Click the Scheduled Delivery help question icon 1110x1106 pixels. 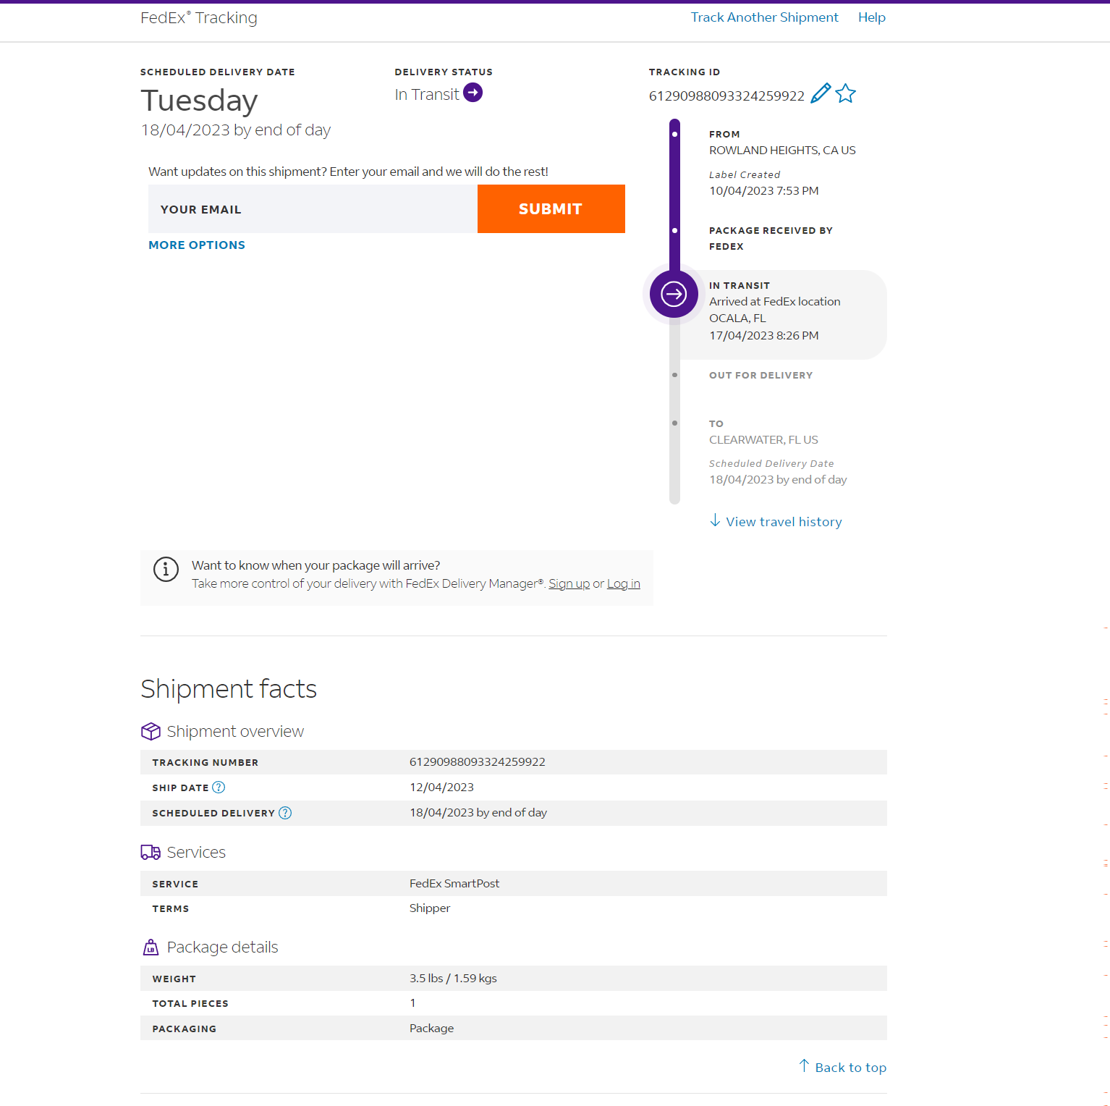click(x=285, y=813)
